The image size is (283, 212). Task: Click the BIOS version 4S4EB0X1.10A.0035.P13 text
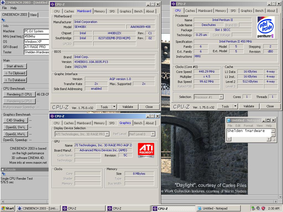91,62
